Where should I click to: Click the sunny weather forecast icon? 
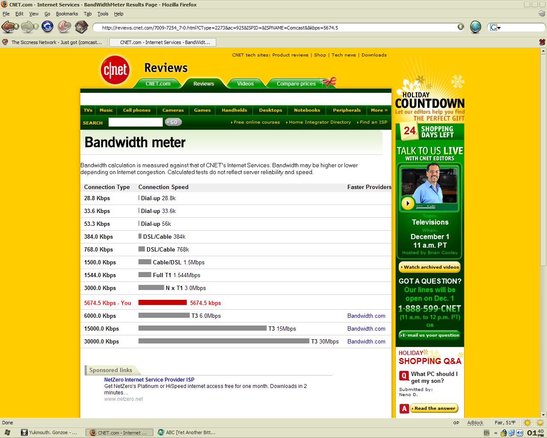[527, 423]
